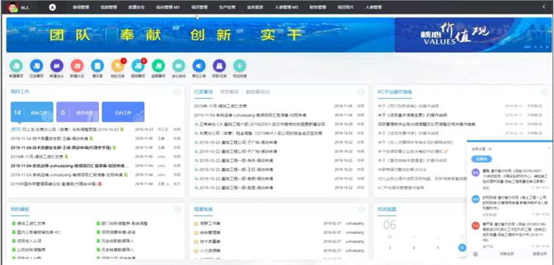Image resolution: width=554 pixels, height=265 pixels.
Task: Click 忽略全部 at message popup bottom
Action: pyautogui.click(x=506, y=254)
